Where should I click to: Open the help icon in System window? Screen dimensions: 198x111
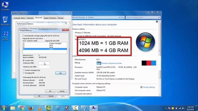(x=157, y=22)
